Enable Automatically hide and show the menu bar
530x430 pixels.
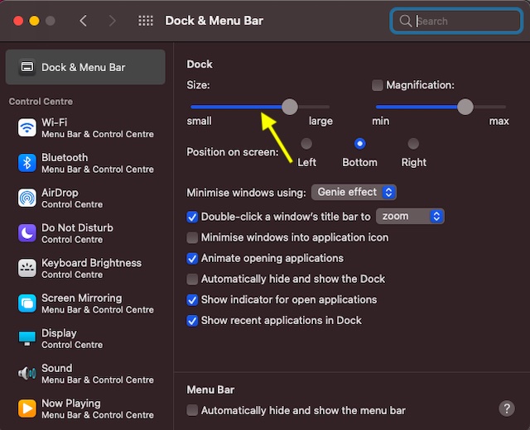click(x=192, y=410)
